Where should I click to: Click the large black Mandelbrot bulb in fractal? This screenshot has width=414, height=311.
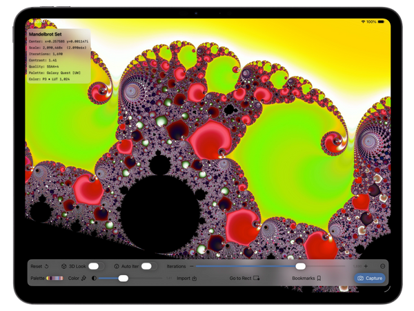coord(160,213)
